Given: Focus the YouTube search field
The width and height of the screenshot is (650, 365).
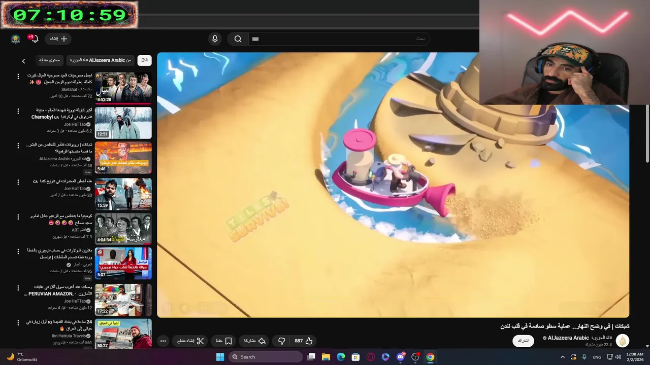Looking at the screenshot, I should (339, 39).
